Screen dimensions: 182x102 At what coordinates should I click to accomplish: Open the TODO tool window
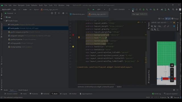click(x=24, y=94)
